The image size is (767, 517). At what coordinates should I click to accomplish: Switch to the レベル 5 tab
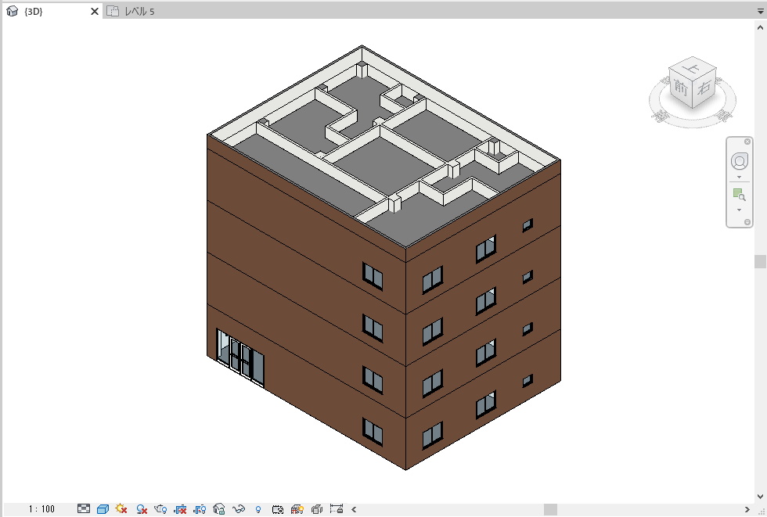coord(139,11)
